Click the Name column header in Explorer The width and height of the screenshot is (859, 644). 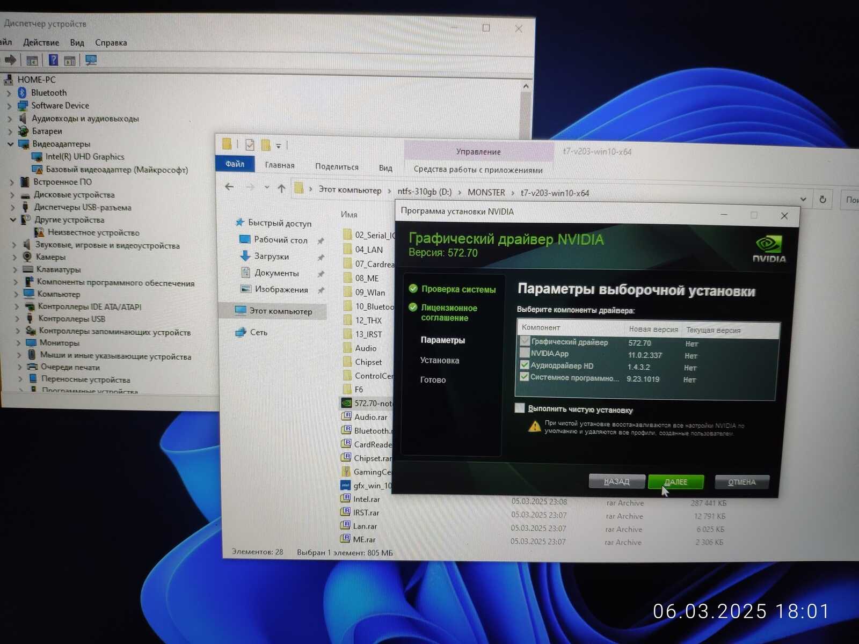point(349,214)
